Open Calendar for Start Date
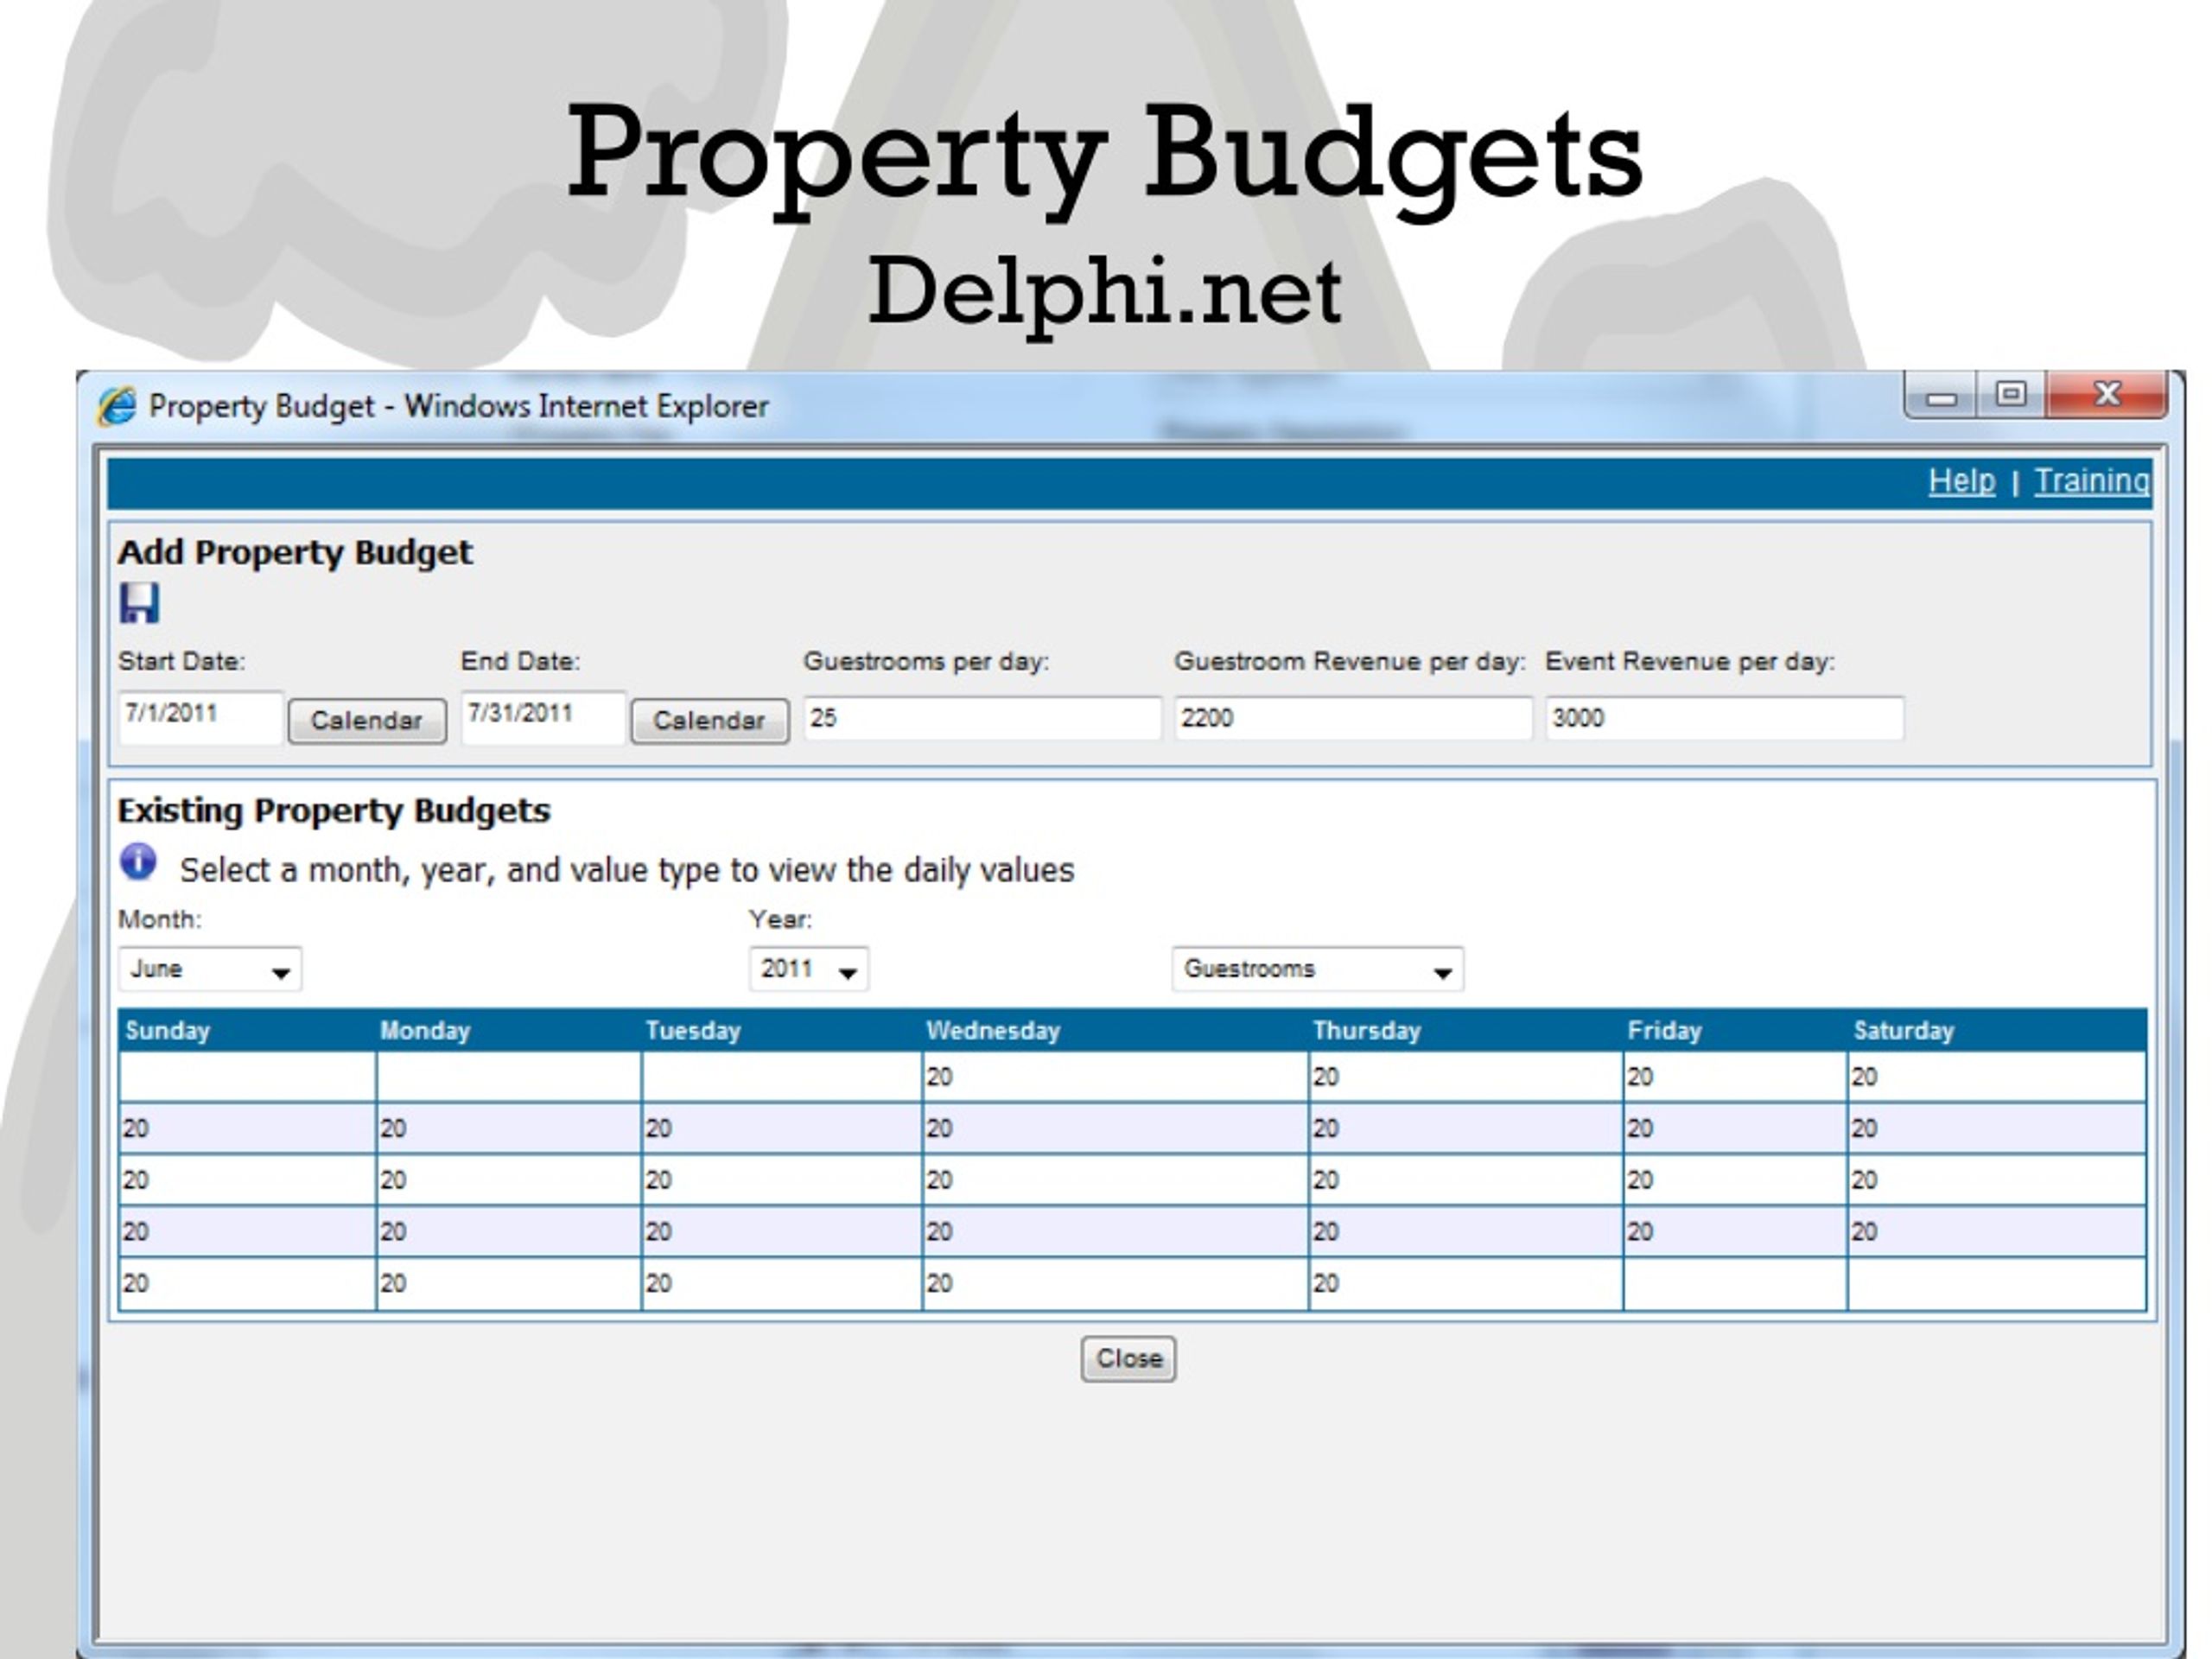2212x1659 pixels. [367, 721]
